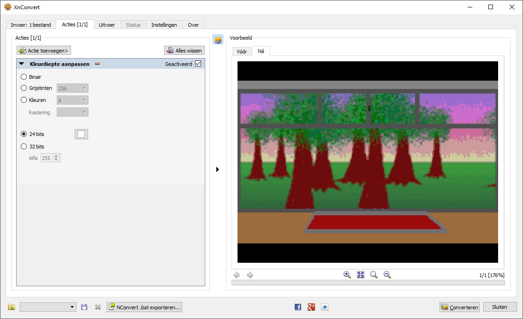523x319 pixels.
Task: Click the Alfa 255 input field
Action: 47,158
